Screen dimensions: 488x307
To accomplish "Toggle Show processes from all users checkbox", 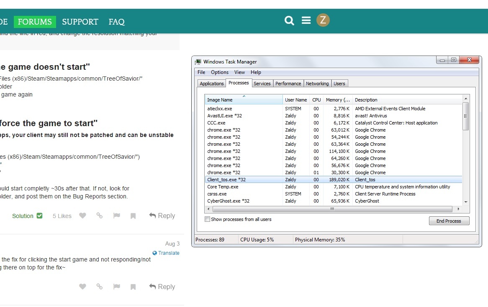I will pyautogui.click(x=208, y=219).
